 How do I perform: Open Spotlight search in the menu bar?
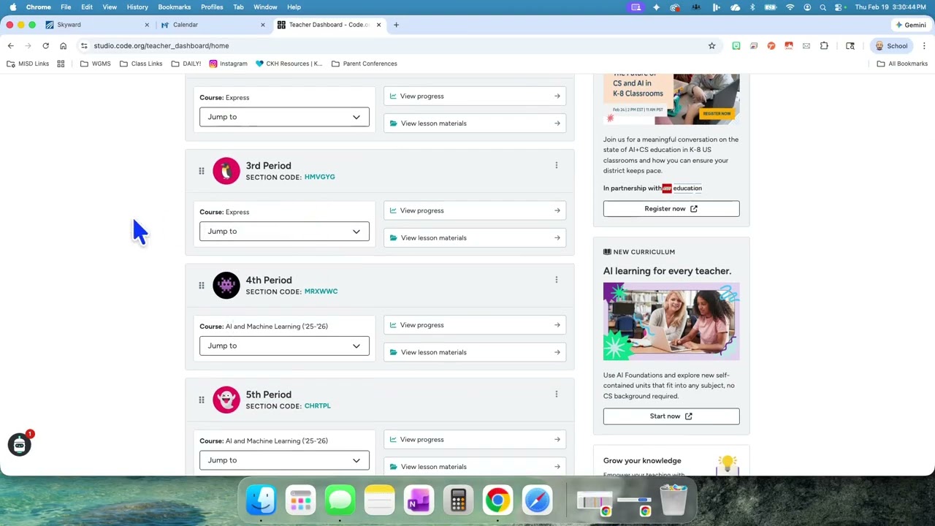pyautogui.click(x=823, y=7)
